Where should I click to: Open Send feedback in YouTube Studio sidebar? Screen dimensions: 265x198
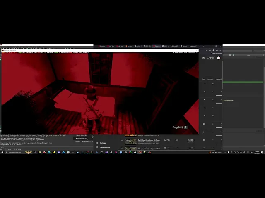click(x=105, y=148)
